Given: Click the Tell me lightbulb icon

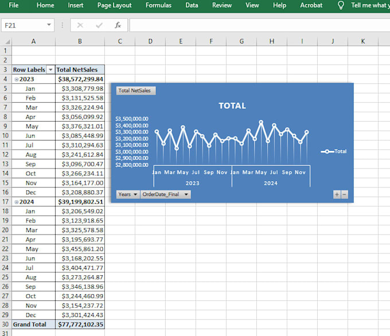Looking at the screenshot, I should coord(341,5).
